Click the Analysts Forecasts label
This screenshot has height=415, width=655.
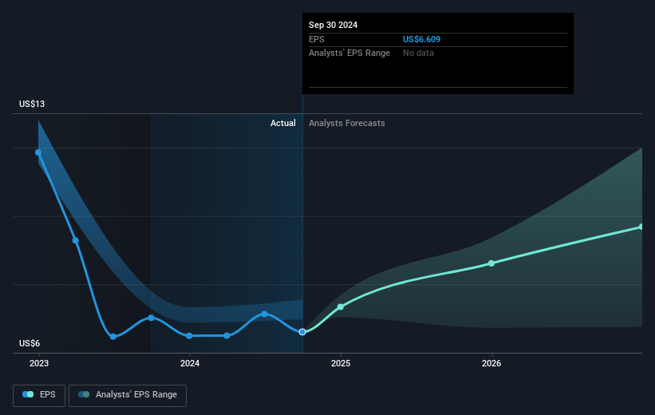click(x=347, y=123)
